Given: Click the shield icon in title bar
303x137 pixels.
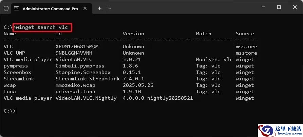Looking at the screenshot, I should click(x=6, y=8).
